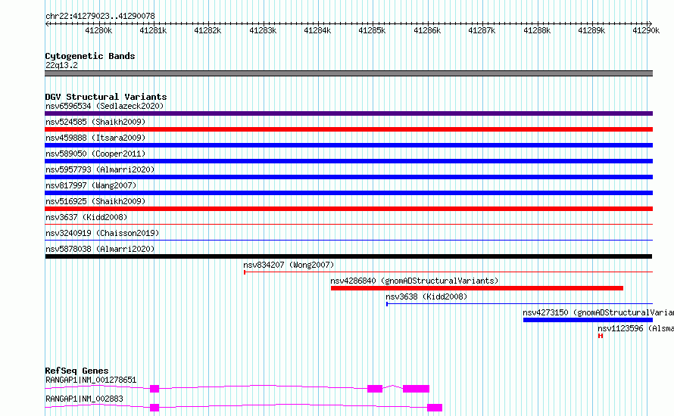Click the 41283k ruler tick label
Image resolution: width=674 pixels, height=416 pixels.
point(263,30)
